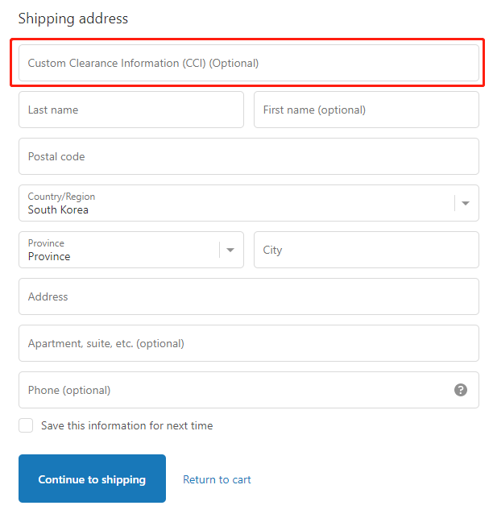Expand the Province dropdown arrow
The width and height of the screenshot is (493, 518).
coord(230,250)
